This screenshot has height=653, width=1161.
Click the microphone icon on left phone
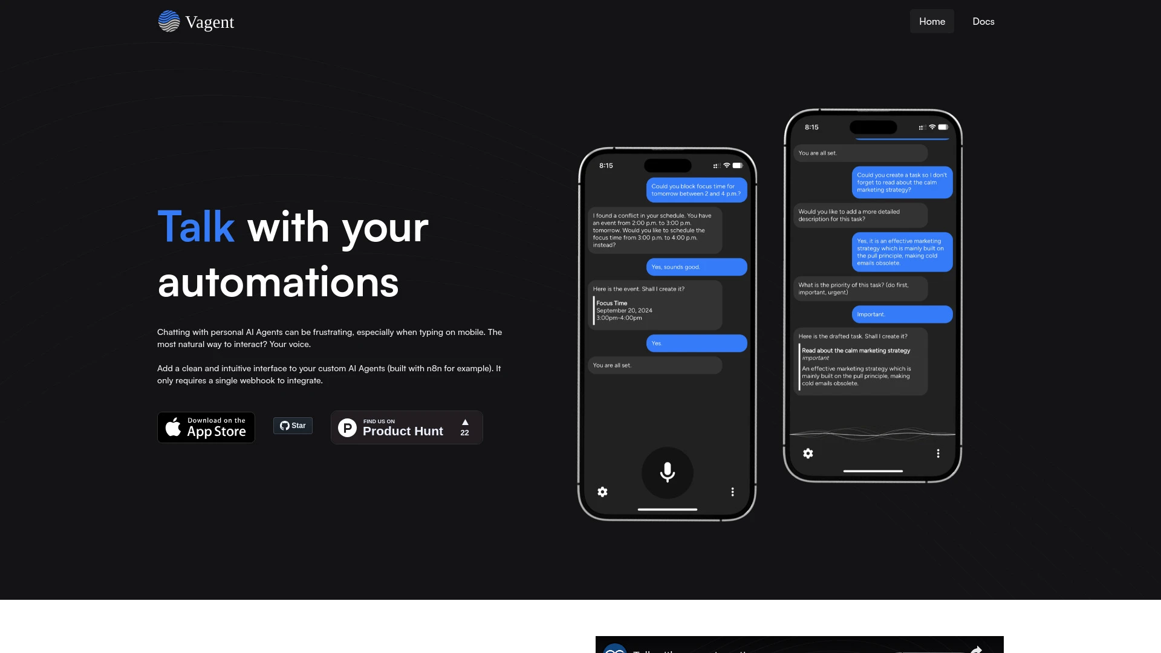tap(668, 472)
